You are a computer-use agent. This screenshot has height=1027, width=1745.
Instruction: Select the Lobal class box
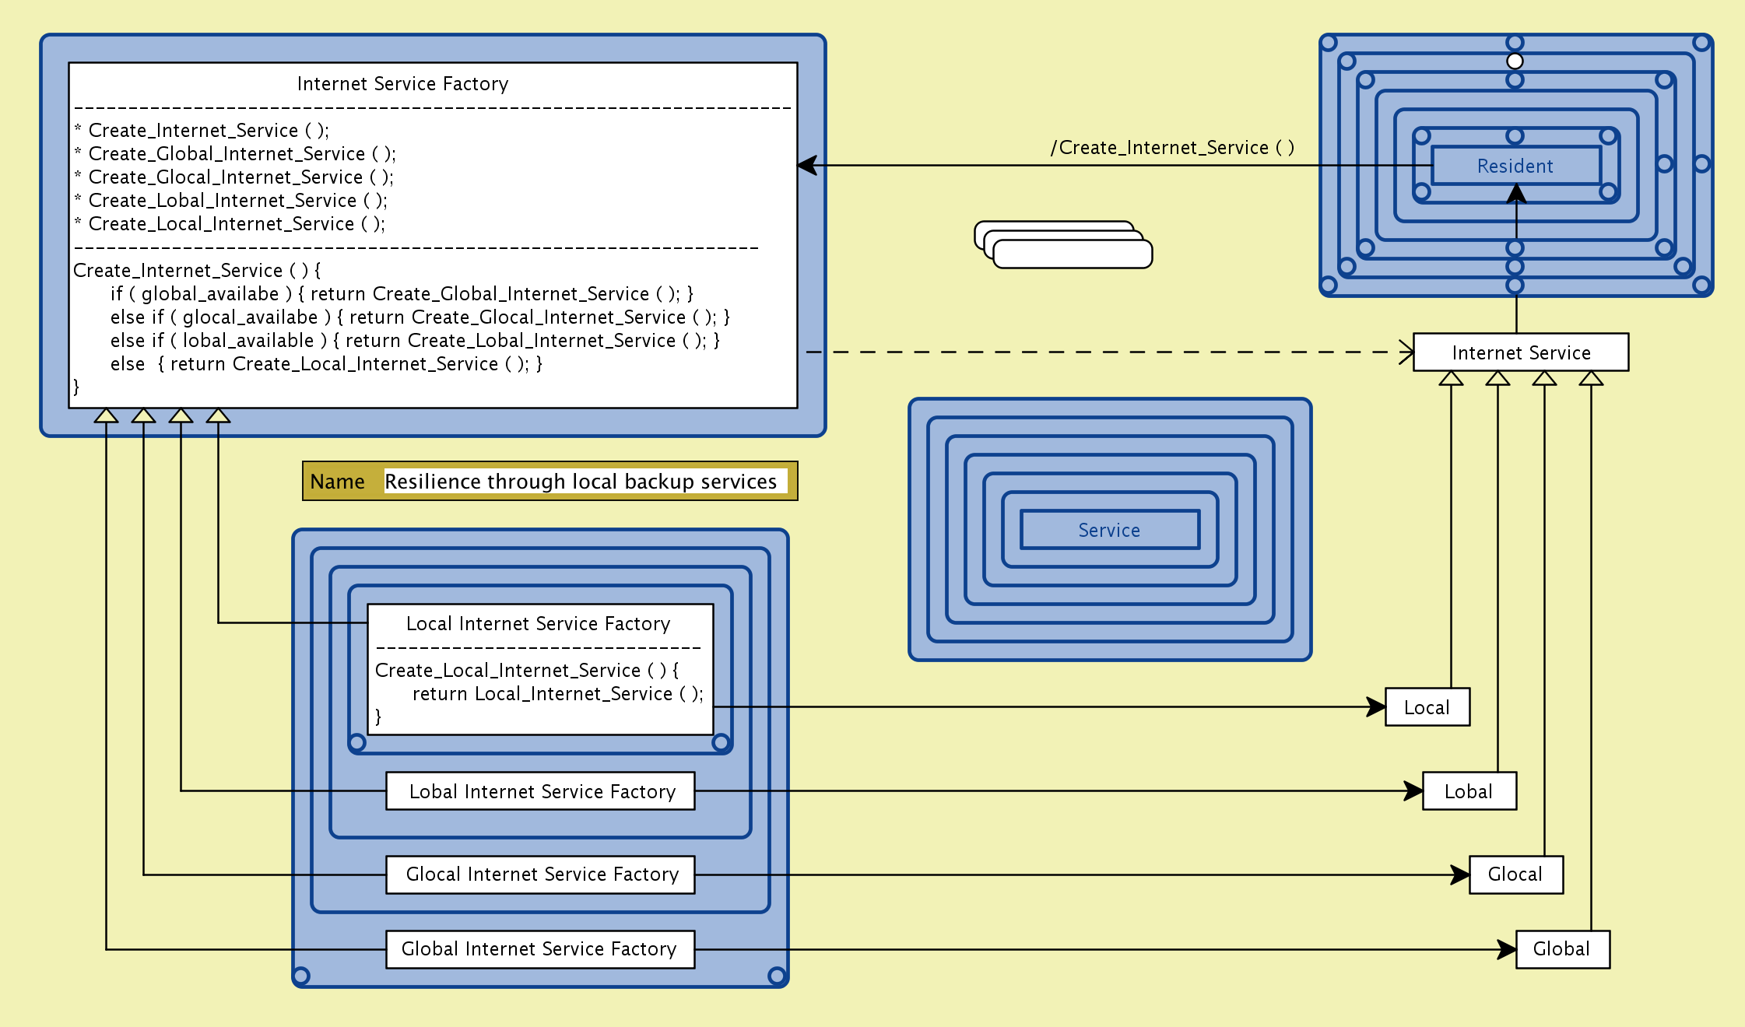[x=1469, y=791]
